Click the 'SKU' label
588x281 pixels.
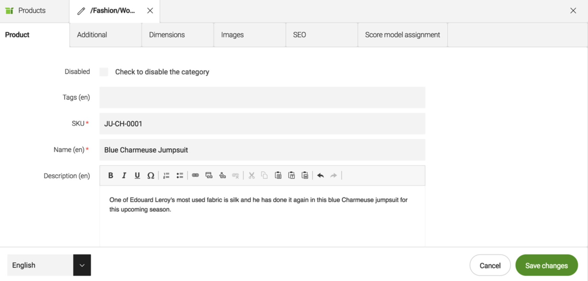click(78, 123)
